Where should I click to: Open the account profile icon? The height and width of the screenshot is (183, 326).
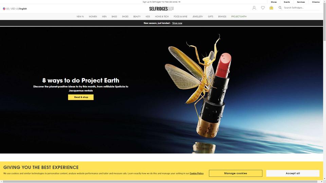pyautogui.click(x=254, y=8)
